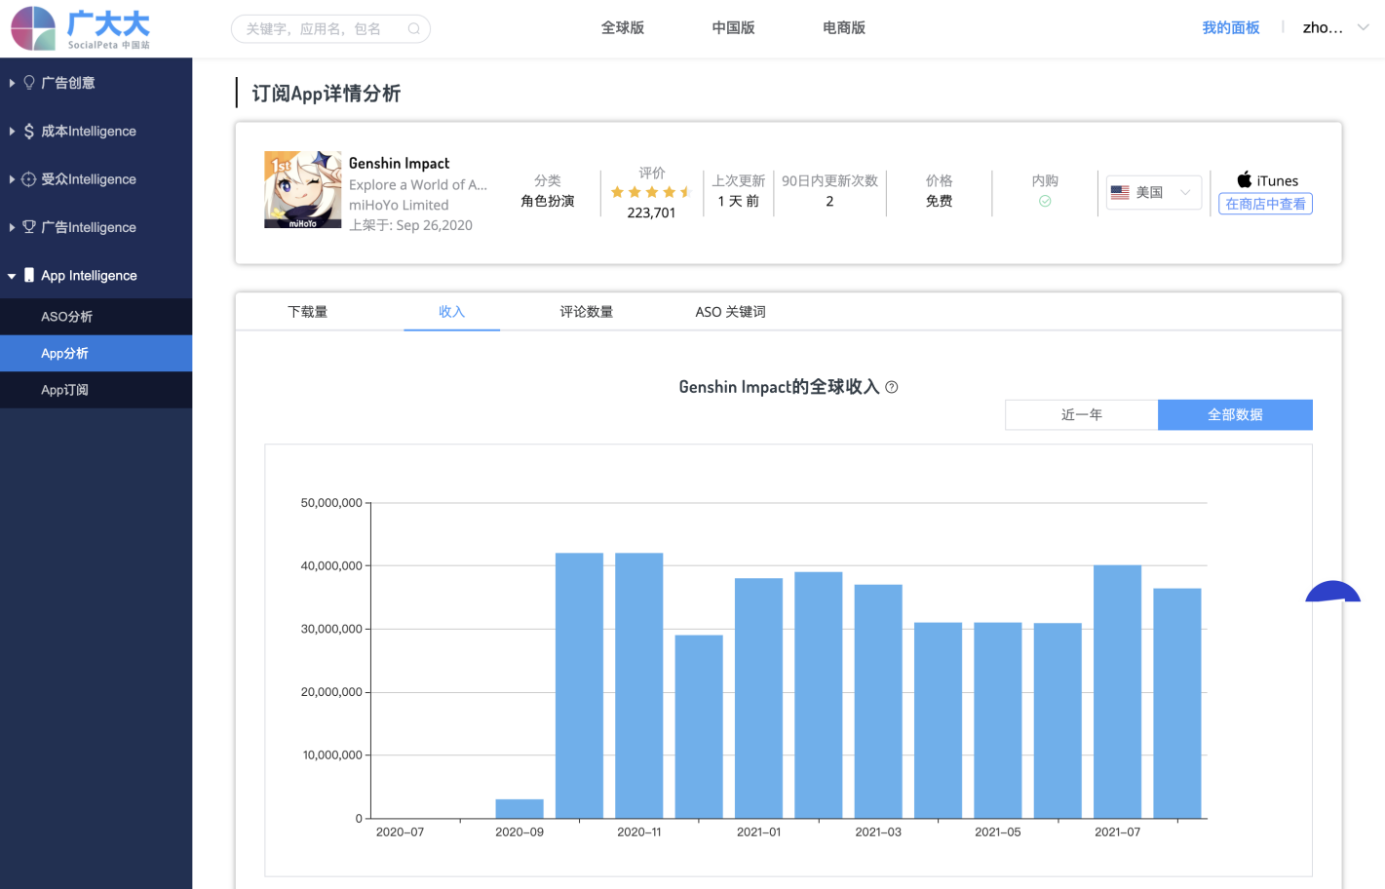The height and width of the screenshot is (889, 1385).
Task: Click the Genshin Impact app title
Action: pyautogui.click(x=399, y=163)
